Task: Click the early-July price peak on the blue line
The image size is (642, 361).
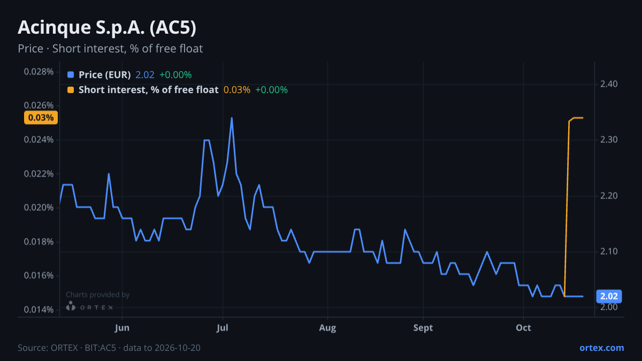Action: tap(232, 118)
